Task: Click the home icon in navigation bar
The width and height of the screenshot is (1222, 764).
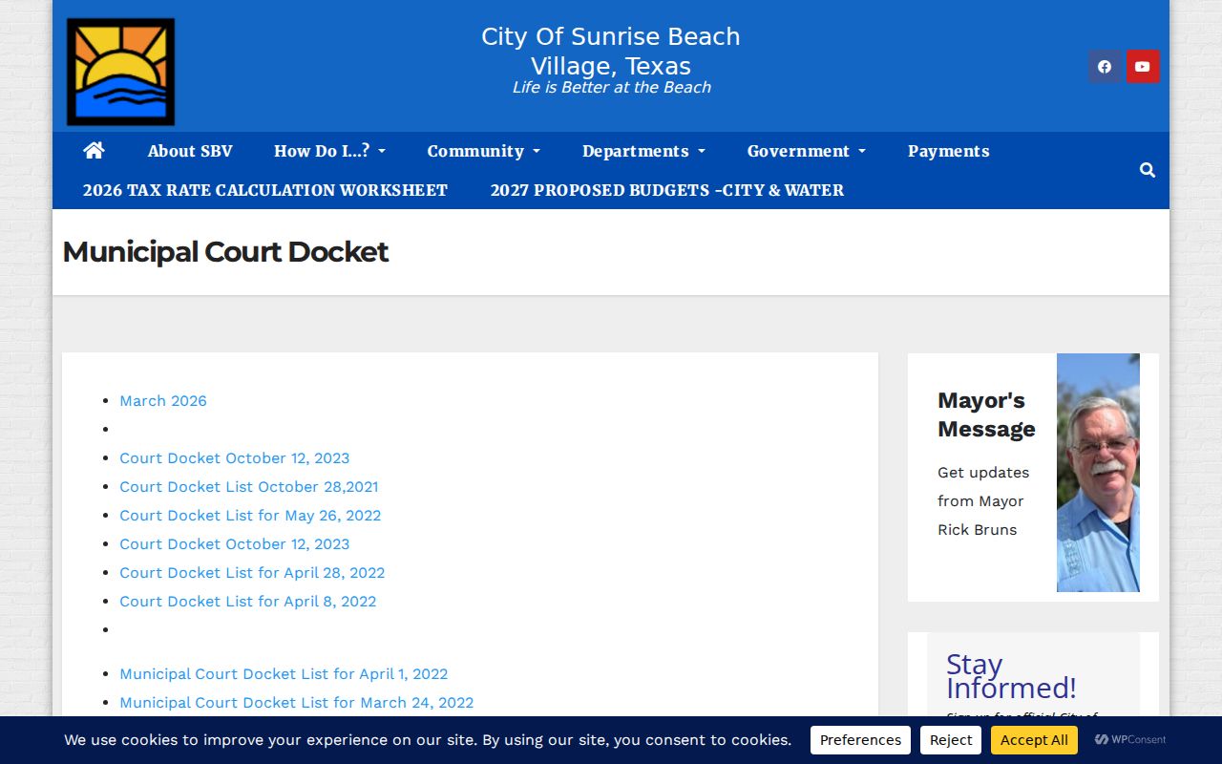Action: [94, 150]
